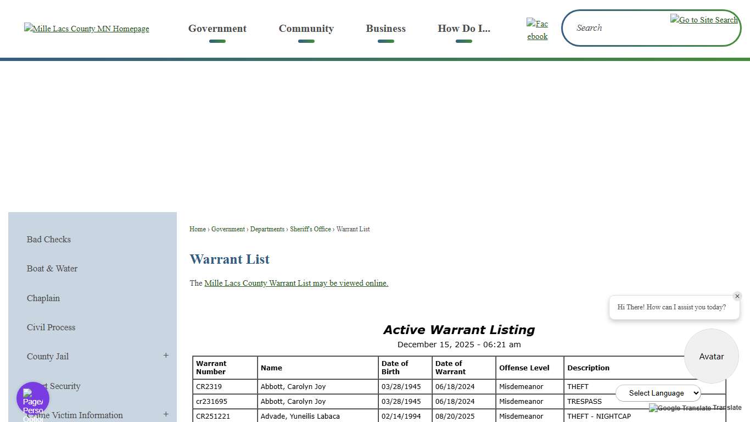Navigate to Sheriff's Office via breadcrumb
Viewport: 750px width, 422px height.
point(310,229)
